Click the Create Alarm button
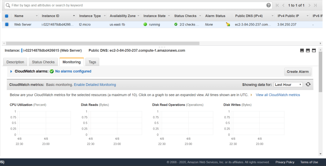 (x=297, y=72)
